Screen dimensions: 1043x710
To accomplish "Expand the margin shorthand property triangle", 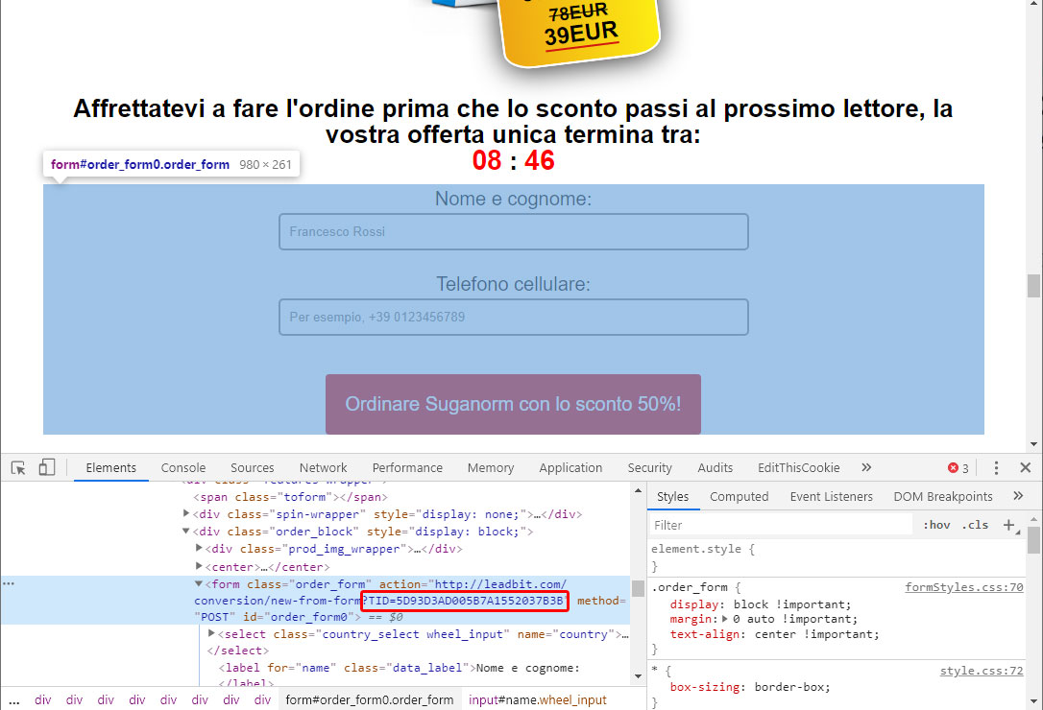I will pos(726,619).
